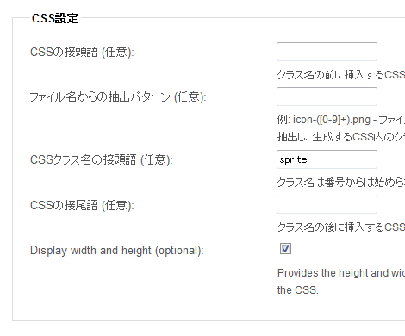Screen dimensions: 405x336
Task: Click the クラス名の後に挿入するCSS help text
Action: [x=341, y=227]
